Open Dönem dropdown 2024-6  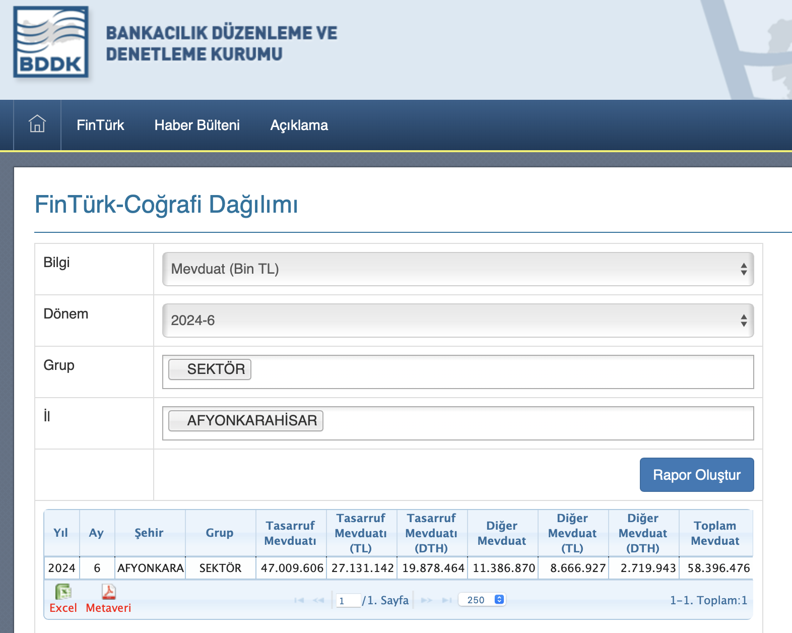click(458, 321)
